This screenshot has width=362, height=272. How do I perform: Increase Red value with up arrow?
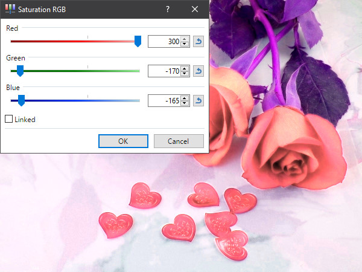point(184,39)
